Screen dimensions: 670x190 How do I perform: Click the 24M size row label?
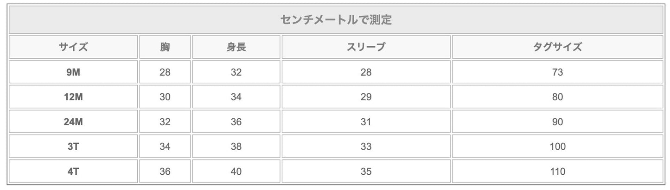click(x=73, y=122)
